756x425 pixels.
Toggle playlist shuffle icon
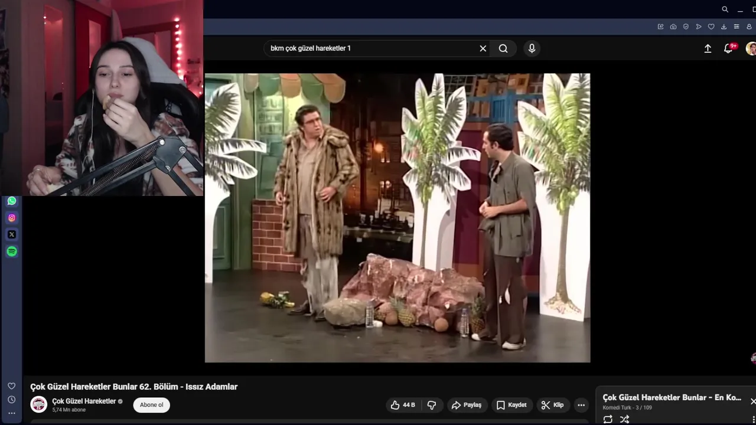pos(624,419)
